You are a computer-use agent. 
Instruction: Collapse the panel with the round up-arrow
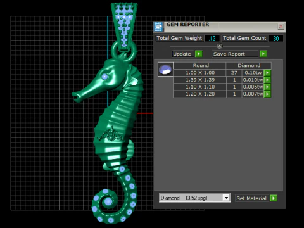click(x=220, y=46)
